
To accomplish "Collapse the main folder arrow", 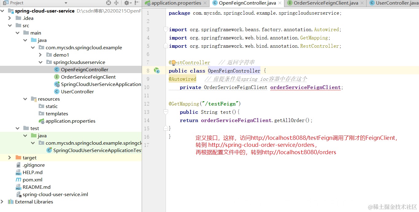I will 17,33.
